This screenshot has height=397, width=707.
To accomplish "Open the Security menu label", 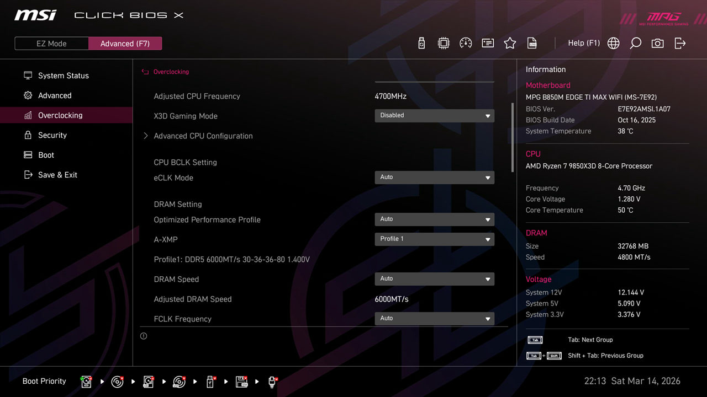I will tap(52, 135).
